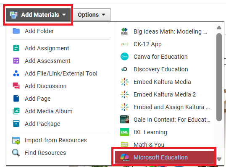Choose Add File/Link/External Tool

pyautogui.click(x=60, y=73)
